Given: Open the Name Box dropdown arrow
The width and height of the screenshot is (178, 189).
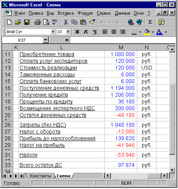Looking at the screenshot, I should click(x=45, y=40).
